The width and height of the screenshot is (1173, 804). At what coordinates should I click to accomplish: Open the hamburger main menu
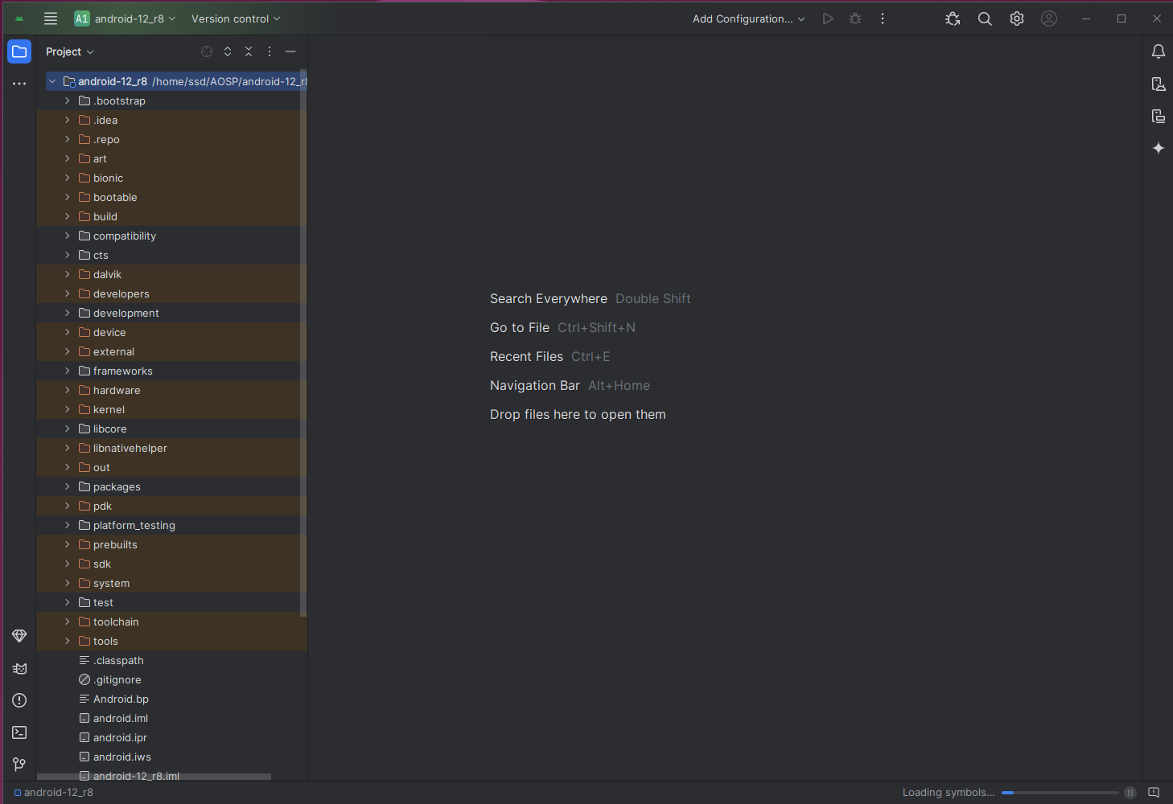point(51,18)
